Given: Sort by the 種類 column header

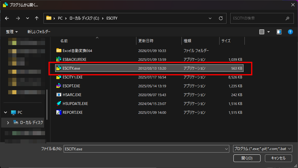Looking at the screenshot, I should tap(187, 41).
